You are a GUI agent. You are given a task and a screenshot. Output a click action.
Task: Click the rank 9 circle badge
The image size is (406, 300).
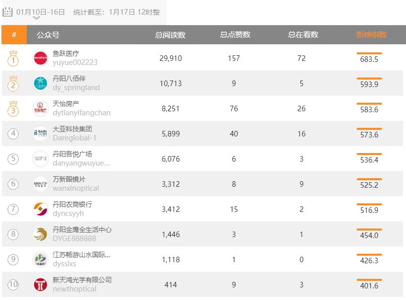(13, 259)
